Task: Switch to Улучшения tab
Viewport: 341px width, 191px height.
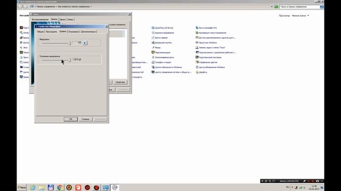Action: click(x=74, y=32)
